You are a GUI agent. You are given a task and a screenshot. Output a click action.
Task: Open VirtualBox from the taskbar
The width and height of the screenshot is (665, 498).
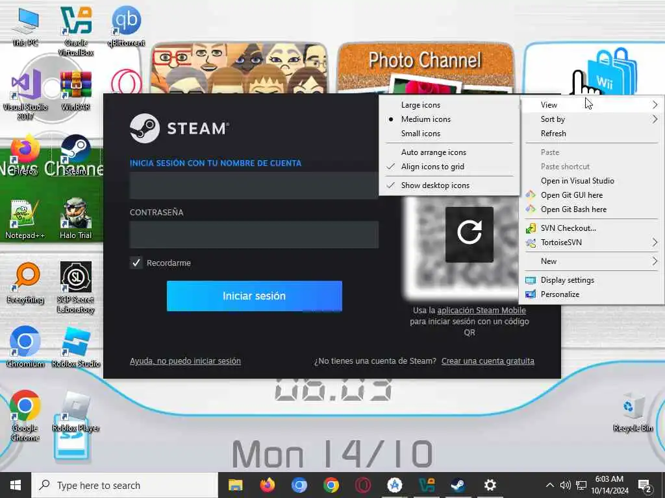(427, 485)
